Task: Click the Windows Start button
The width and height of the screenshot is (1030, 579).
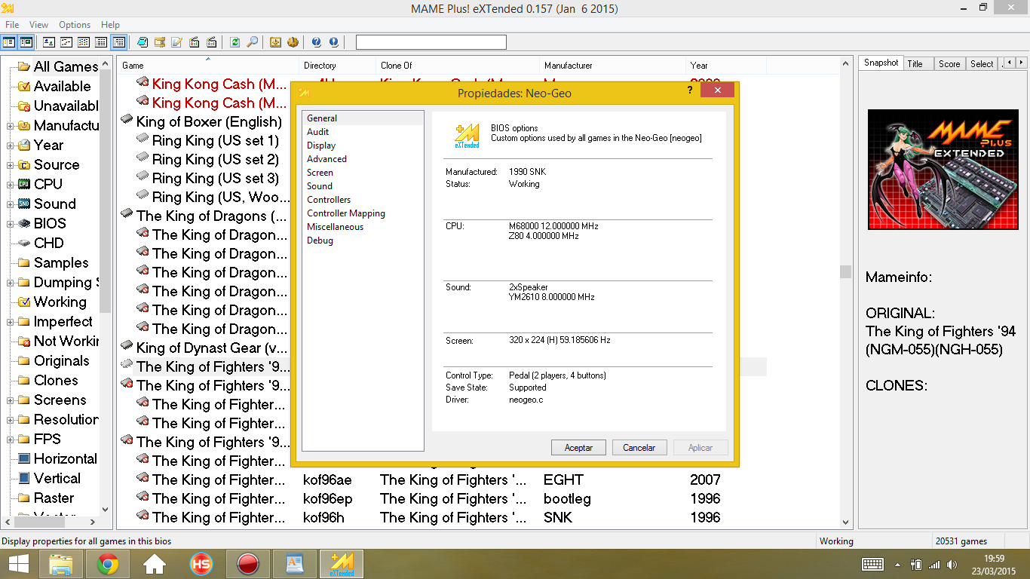Action: pos(19,564)
